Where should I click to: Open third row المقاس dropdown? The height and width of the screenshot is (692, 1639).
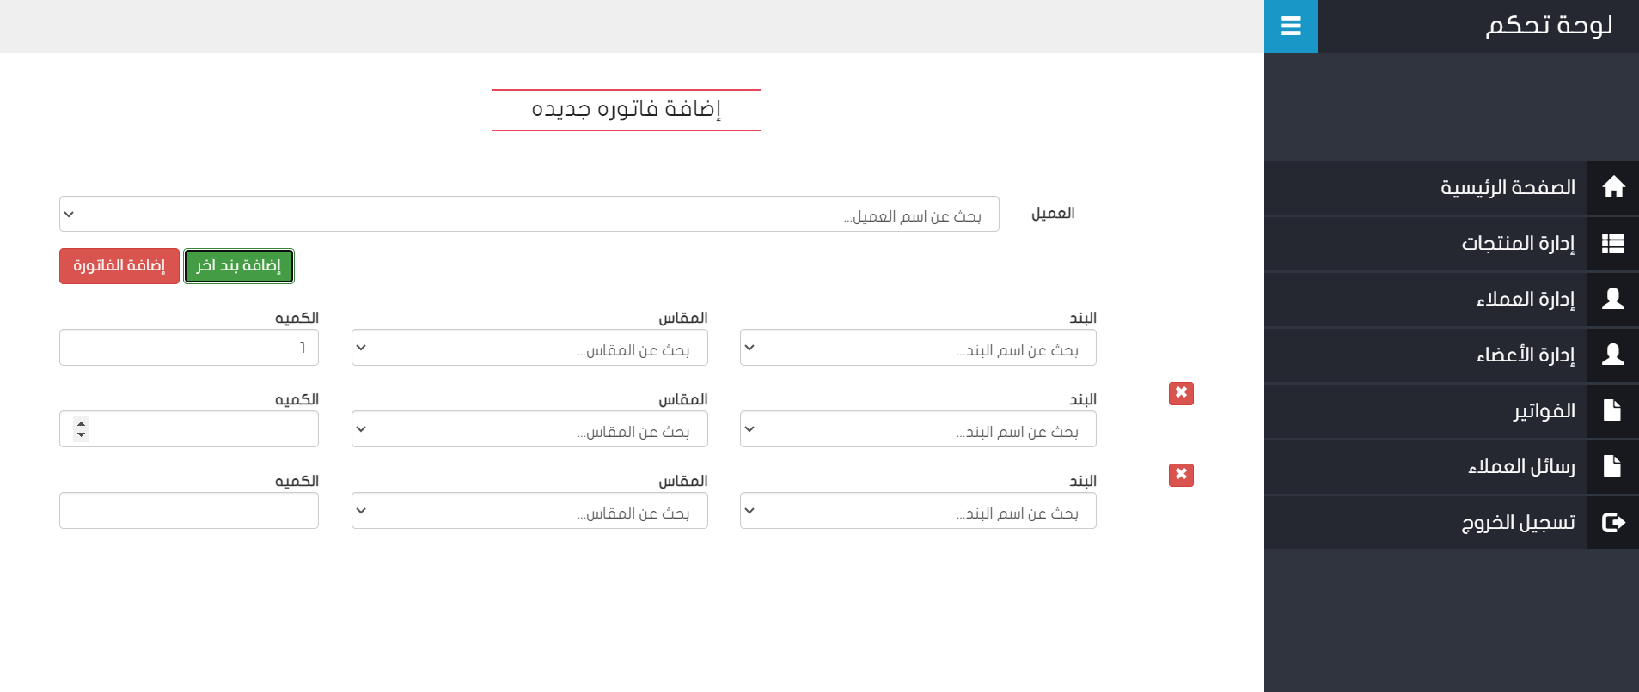tap(529, 511)
